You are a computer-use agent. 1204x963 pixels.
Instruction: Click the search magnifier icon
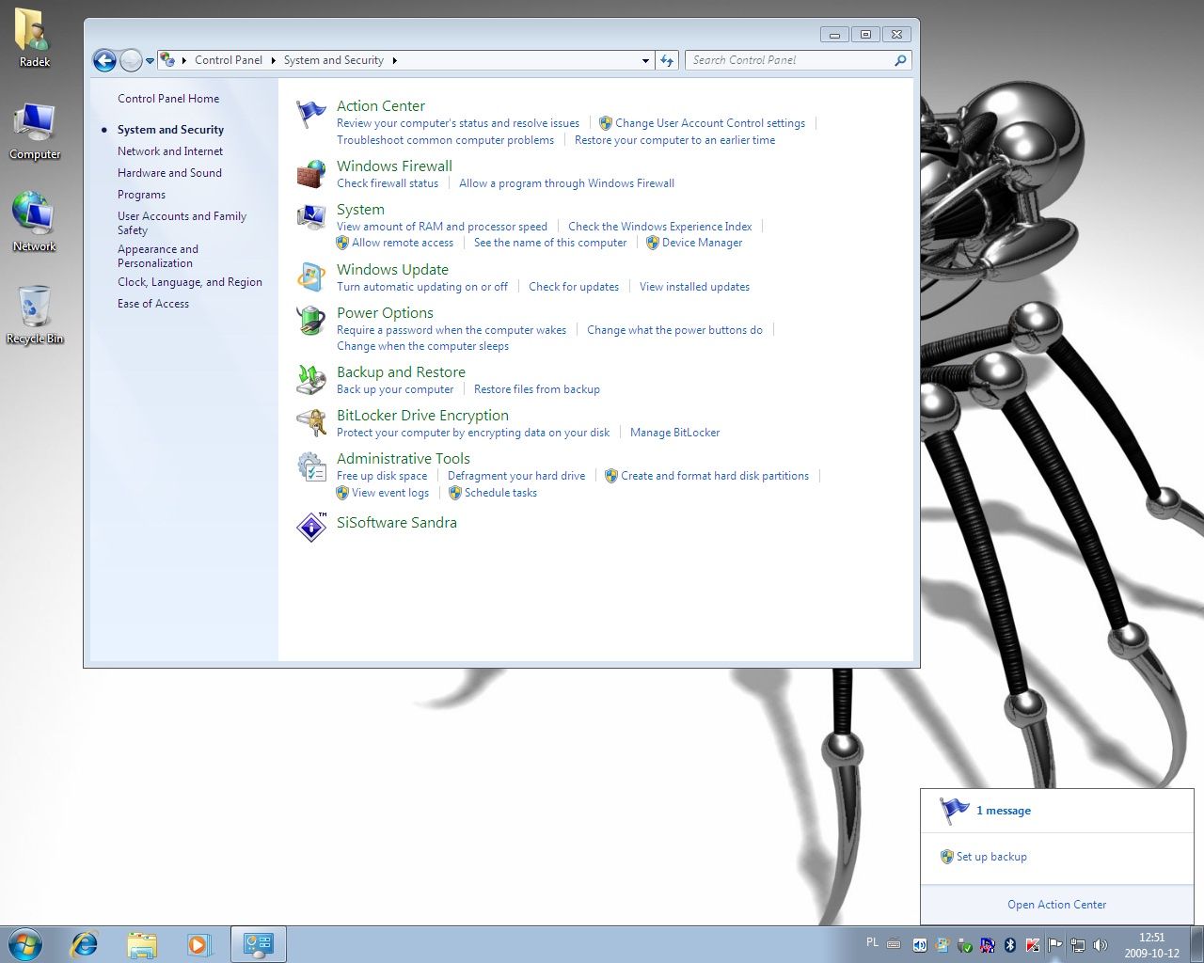point(900,60)
